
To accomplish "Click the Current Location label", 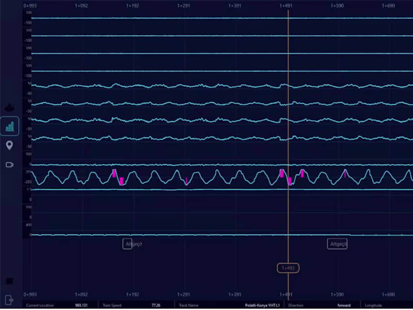I will pyautogui.click(x=40, y=305).
